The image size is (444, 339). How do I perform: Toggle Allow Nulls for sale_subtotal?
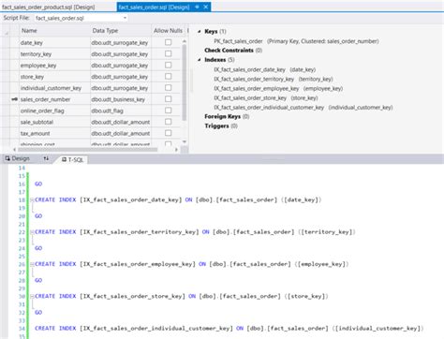pos(168,122)
